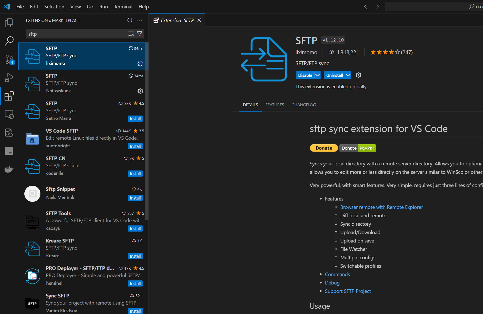Open manage gear for Natizyskunk SFTP
The width and height of the screenshot is (483, 314).
point(140,91)
